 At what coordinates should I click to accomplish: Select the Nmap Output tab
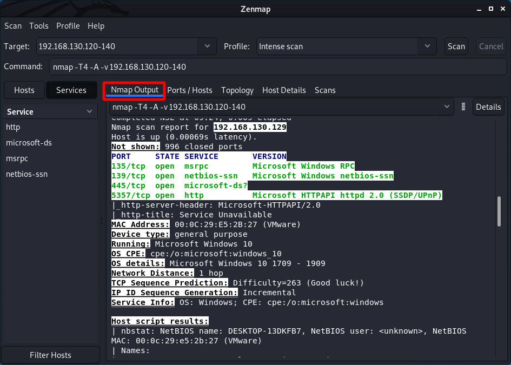(x=134, y=90)
